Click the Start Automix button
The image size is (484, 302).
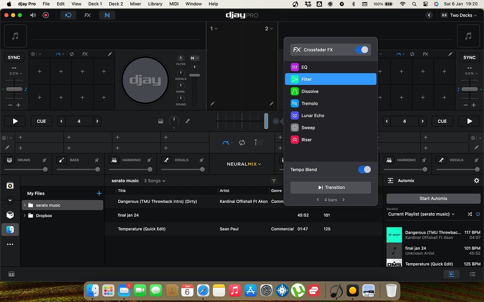[433, 199]
